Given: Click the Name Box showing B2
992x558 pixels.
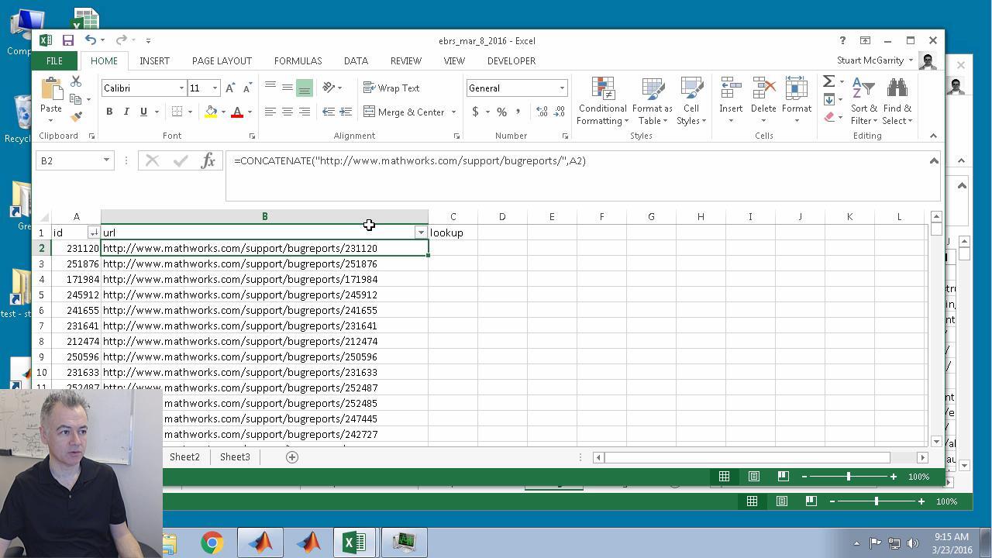Looking at the screenshot, I should (68, 160).
